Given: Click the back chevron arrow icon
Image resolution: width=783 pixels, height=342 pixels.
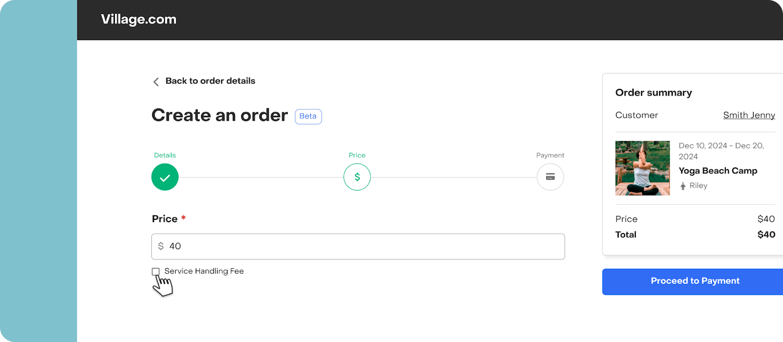Looking at the screenshot, I should pyautogui.click(x=156, y=82).
